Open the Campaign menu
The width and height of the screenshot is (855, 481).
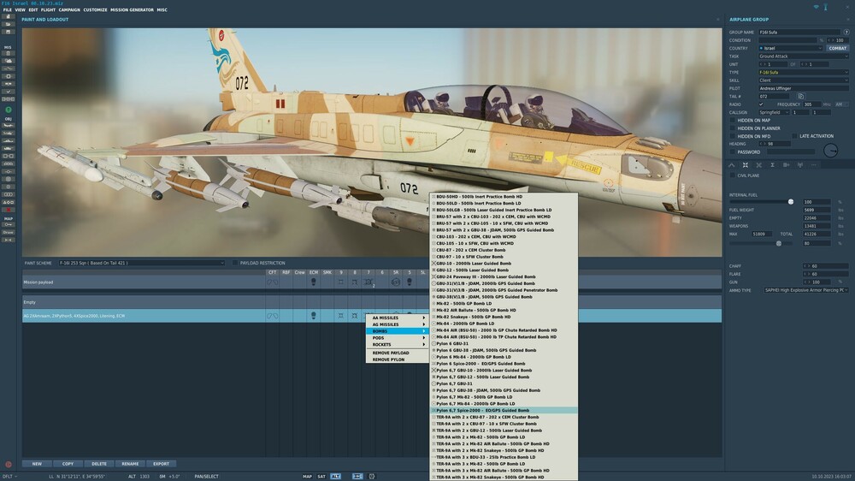[69, 9]
